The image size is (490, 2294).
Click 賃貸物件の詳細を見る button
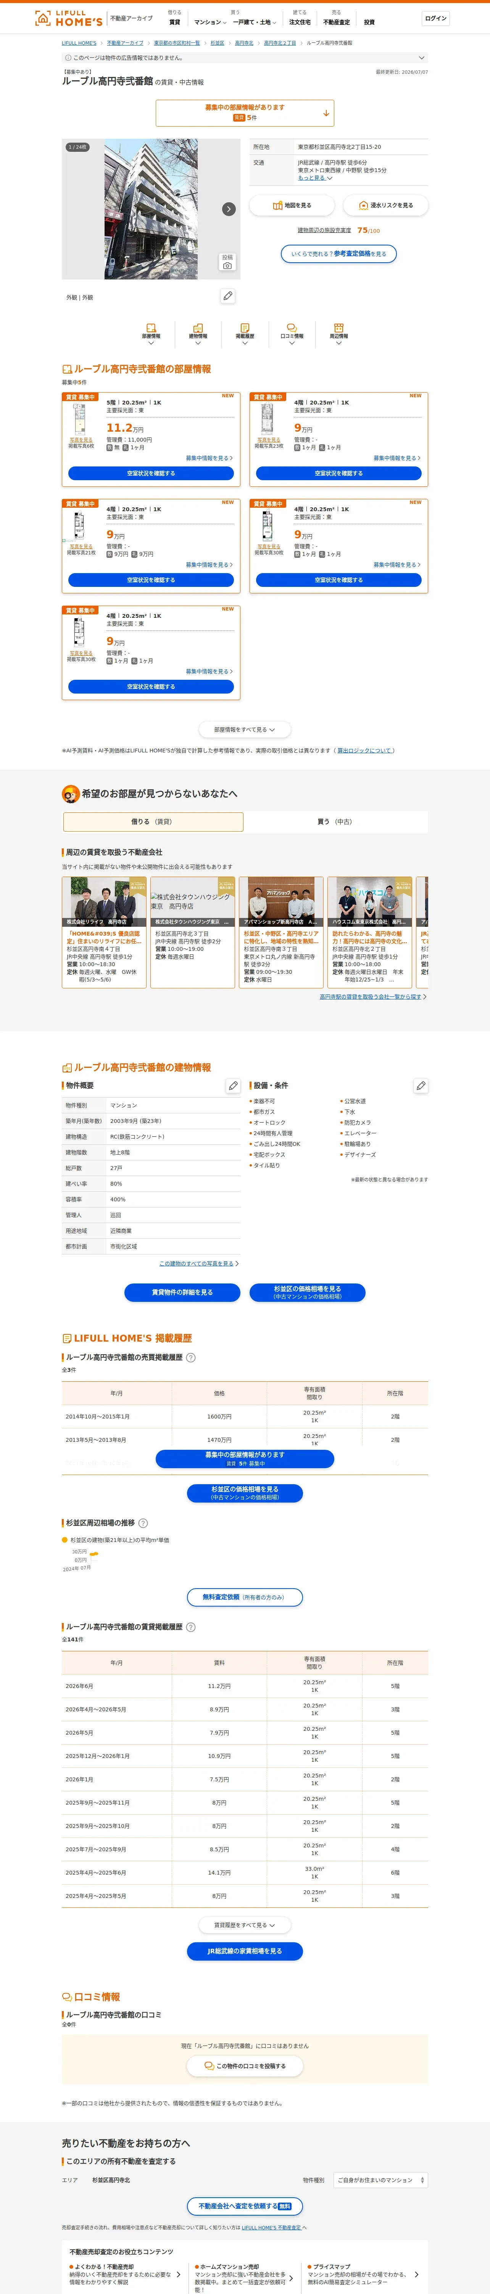click(182, 1292)
